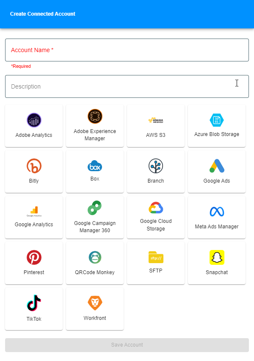The image size is (254, 361).
Task: Select the Meta Ads Manager infinity logo
Action: [217, 211]
